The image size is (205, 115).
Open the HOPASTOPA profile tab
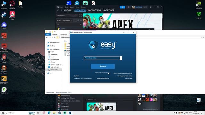coord(108,10)
